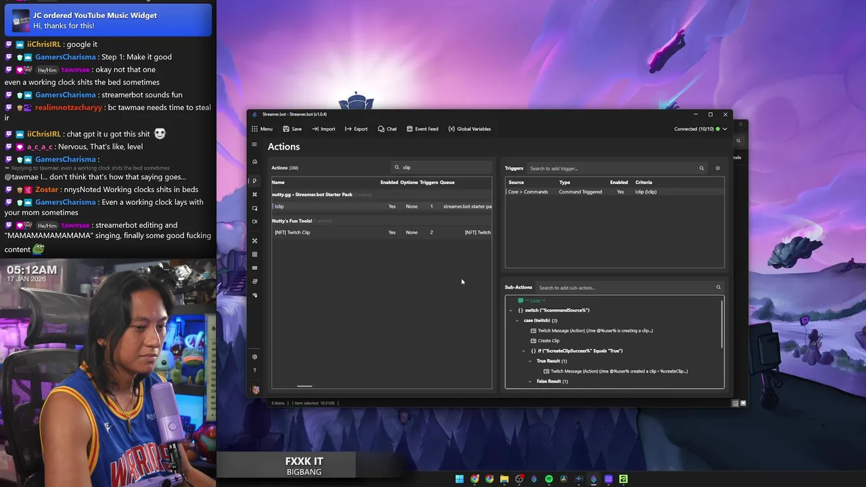Open the green 'a' app on taskbar
Viewport: 866px width, 487px height.
(623, 479)
